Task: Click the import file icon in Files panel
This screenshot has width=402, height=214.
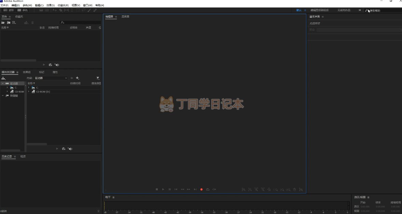Action: (x=9, y=23)
